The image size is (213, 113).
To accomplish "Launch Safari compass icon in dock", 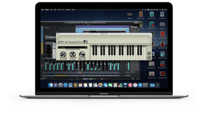I will (x=65, y=85).
